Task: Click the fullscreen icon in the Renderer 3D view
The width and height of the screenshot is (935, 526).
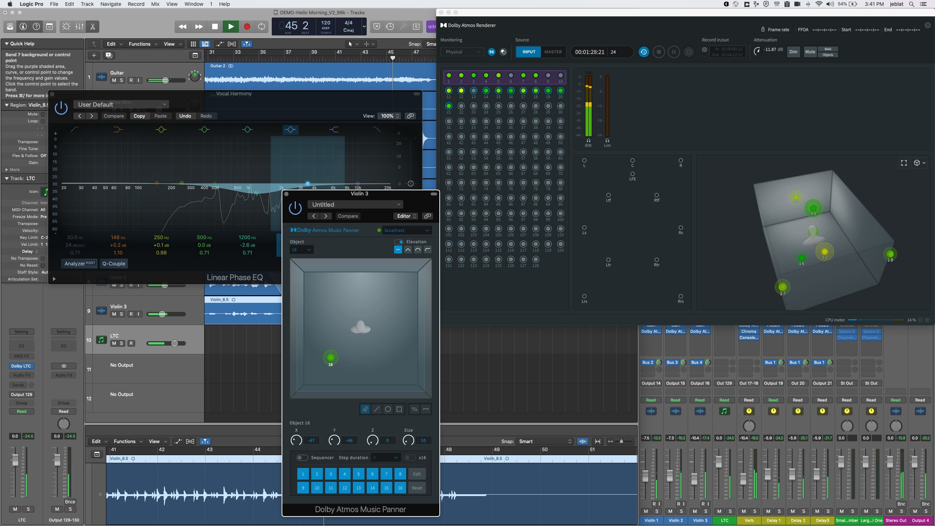Action: point(904,163)
